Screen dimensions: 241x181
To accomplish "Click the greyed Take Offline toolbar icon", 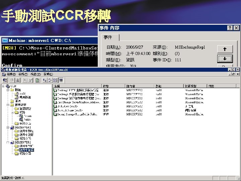I will 18,80.
